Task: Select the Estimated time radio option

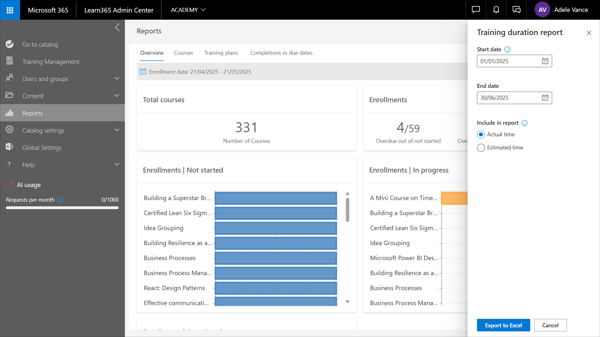Action: pyautogui.click(x=481, y=148)
